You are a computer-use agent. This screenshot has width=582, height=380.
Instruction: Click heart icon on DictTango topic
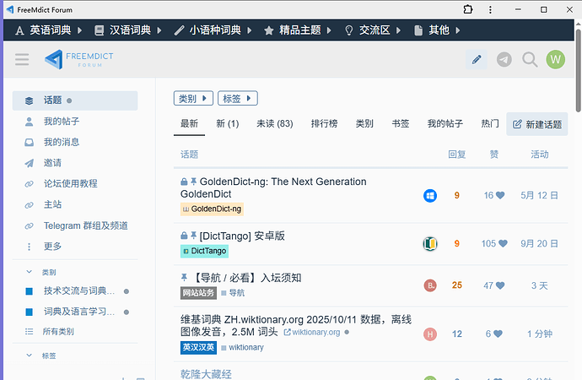click(502, 244)
